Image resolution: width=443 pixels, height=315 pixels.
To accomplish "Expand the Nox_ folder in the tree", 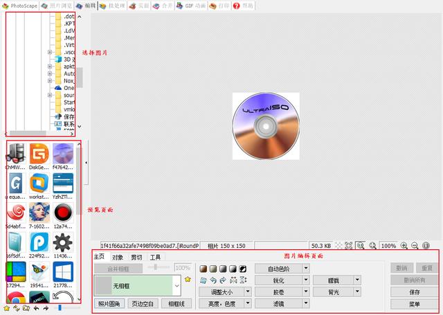I will (x=50, y=81).
